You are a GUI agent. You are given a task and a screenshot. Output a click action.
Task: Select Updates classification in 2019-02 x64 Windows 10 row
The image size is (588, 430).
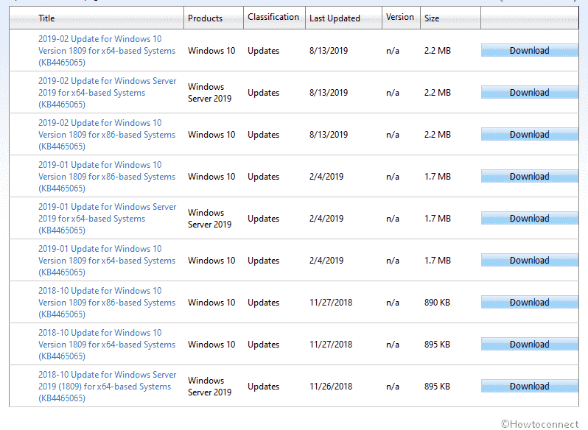click(263, 51)
